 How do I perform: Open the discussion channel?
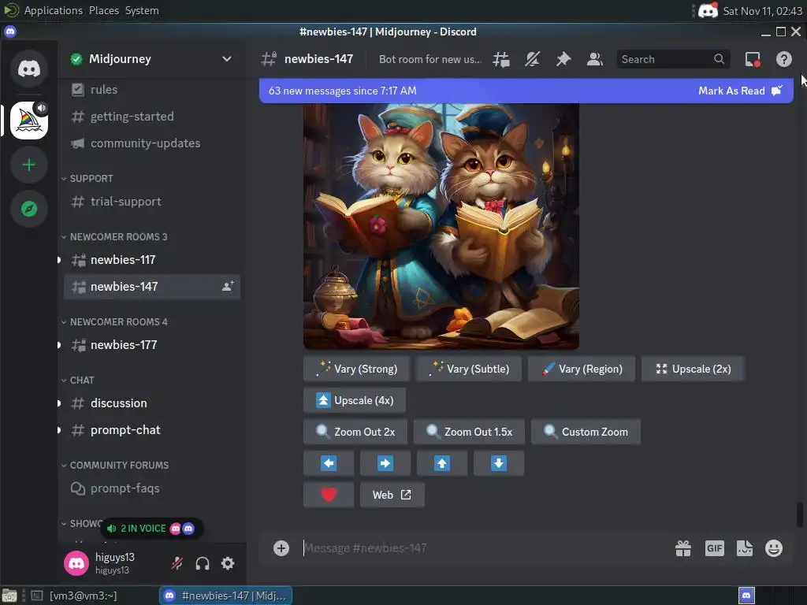pos(152,403)
